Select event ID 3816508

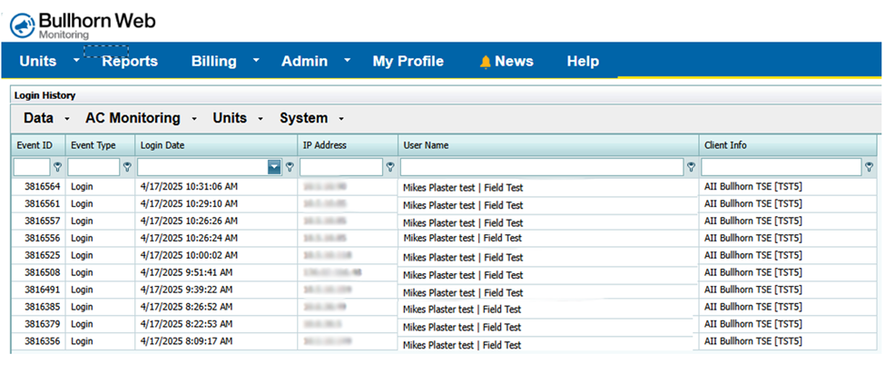(x=42, y=272)
